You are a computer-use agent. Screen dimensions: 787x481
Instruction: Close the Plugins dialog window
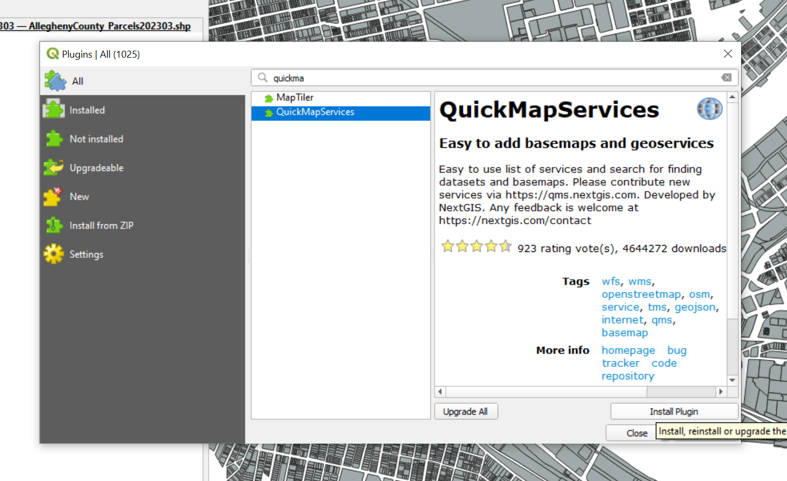(x=728, y=54)
